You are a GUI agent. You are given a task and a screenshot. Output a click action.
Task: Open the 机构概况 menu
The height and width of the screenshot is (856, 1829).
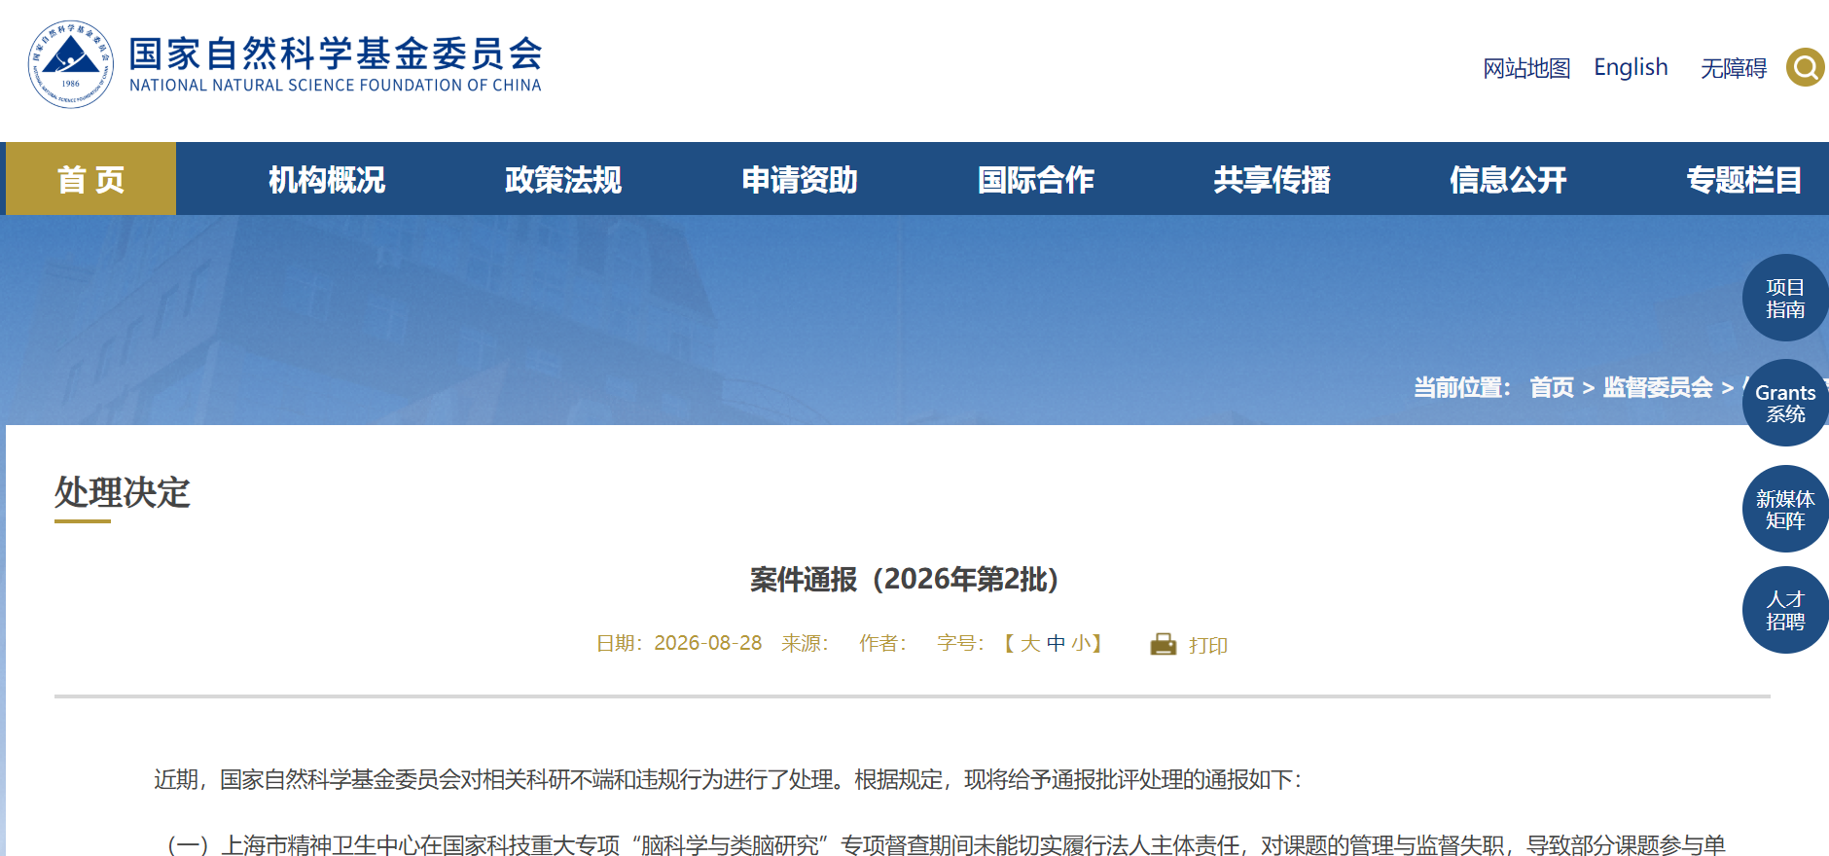[327, 179]
